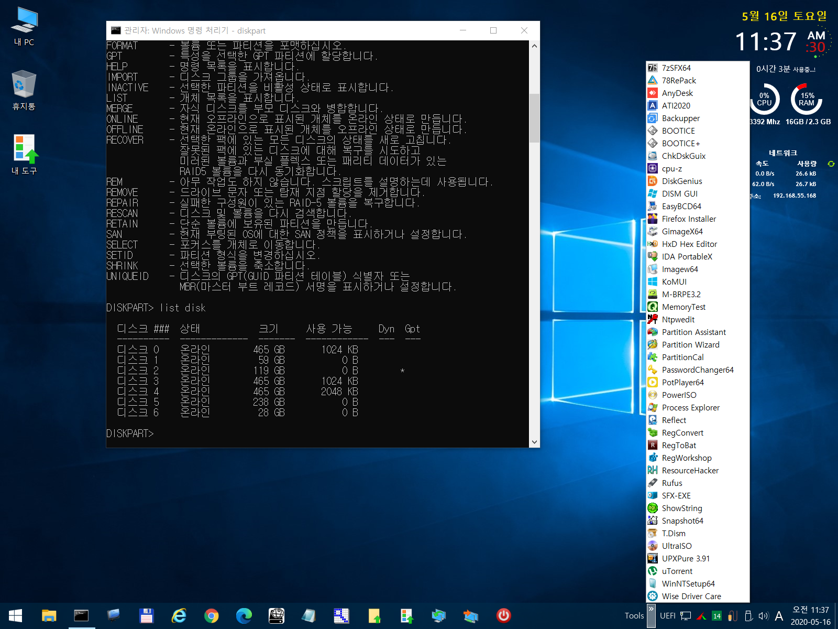Click the red power button in taskbar
Screen dimensions: 838x629
tap(504, 616)
